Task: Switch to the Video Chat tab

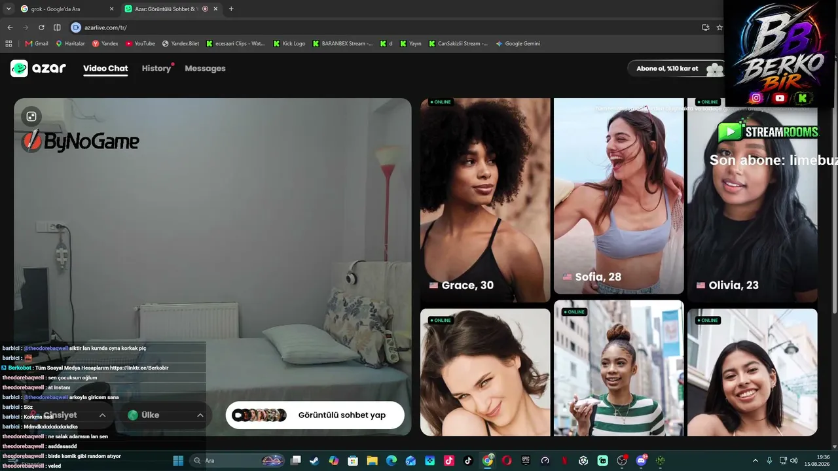Action: click(105, 69)
